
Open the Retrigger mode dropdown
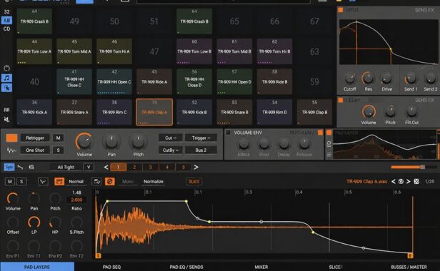click(x=35, y=138)
